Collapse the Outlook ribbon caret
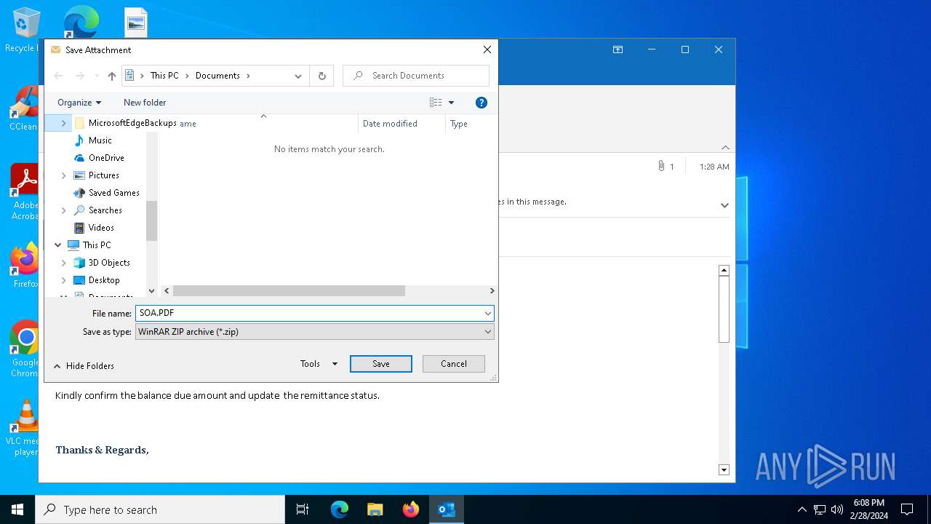The height and width of the screenshot is (524, 931). point(725,147)
